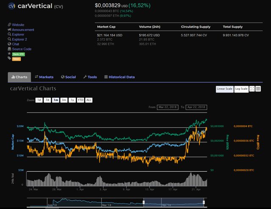Click the right handle of navigator range
Image resolution: width=271 pixels, height=209 pixels.
pyautogui.click(x=204, y=202)
